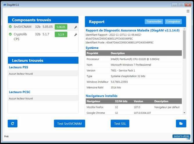Click the Processeur row value Intel Pentium
The height and width of the screenshot is (144, 194).
[x=135, y=59]
